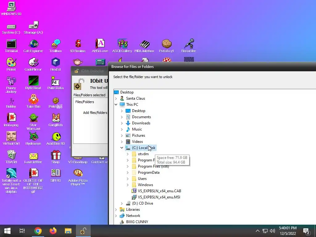Open the Recorder microphone icon
This screenshot has width=316, height=237.
189,46
